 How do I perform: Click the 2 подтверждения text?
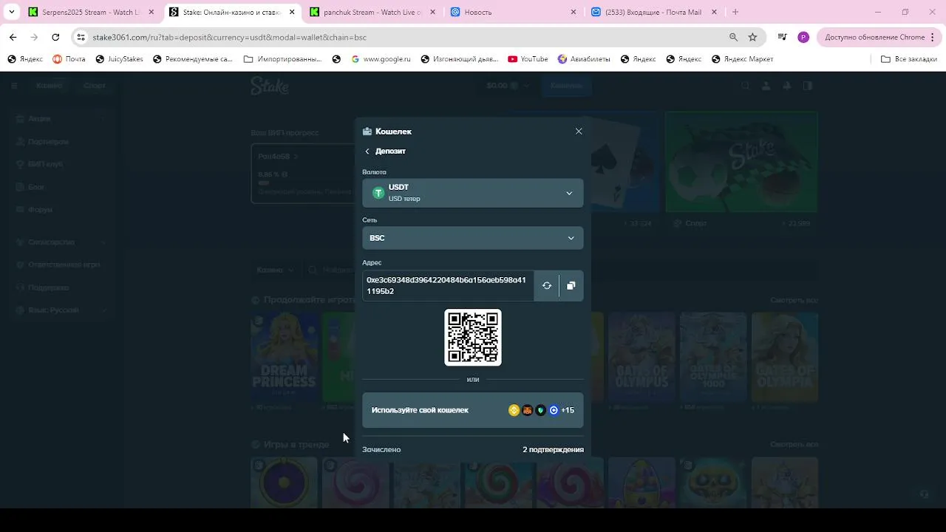(x=553, y=449)
